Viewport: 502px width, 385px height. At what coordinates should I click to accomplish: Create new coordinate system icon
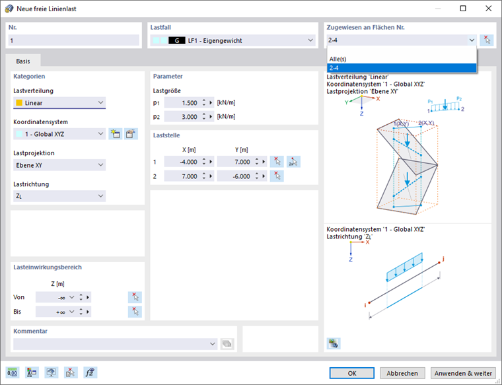coord(115,134)
